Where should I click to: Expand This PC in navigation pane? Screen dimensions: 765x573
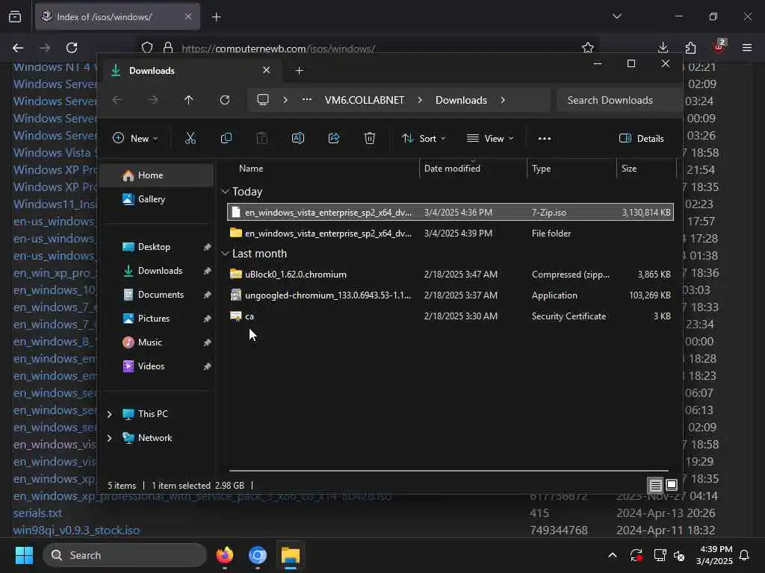point(109,414)
